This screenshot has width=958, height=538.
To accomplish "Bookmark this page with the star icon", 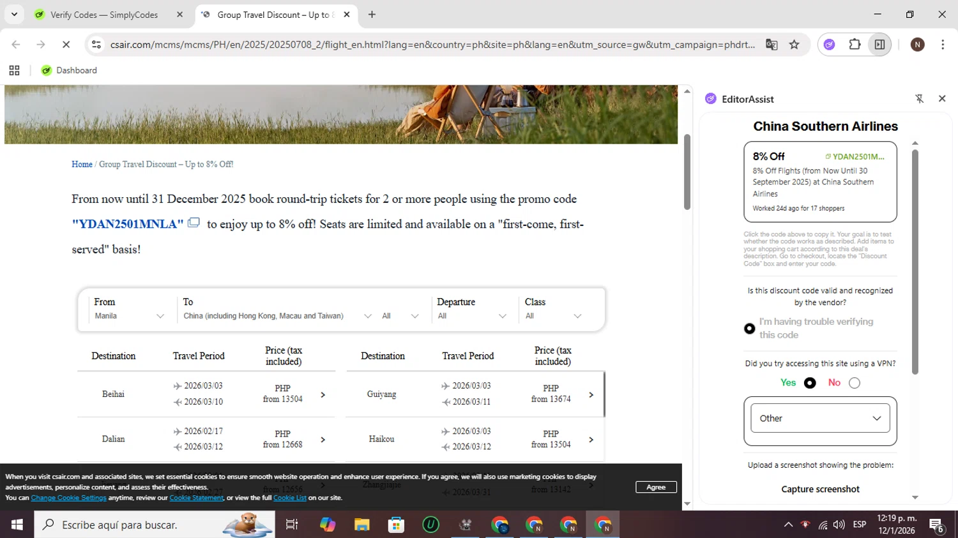I will [794, 45].
